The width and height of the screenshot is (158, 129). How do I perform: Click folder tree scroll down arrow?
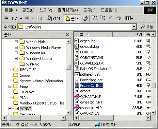[69, 112]
